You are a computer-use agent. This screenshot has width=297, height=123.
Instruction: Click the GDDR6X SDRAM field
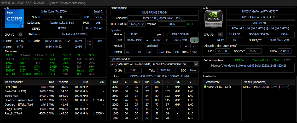click(x=259, y=35)
